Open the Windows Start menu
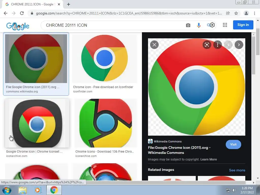The height and width of the screenshot is (195, 260). [x=6, y=190]
